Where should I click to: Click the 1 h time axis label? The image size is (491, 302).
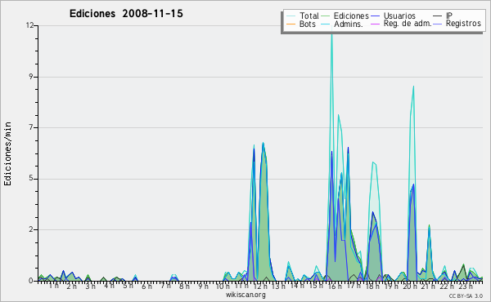pyautogui.click(x=53, y=286)
